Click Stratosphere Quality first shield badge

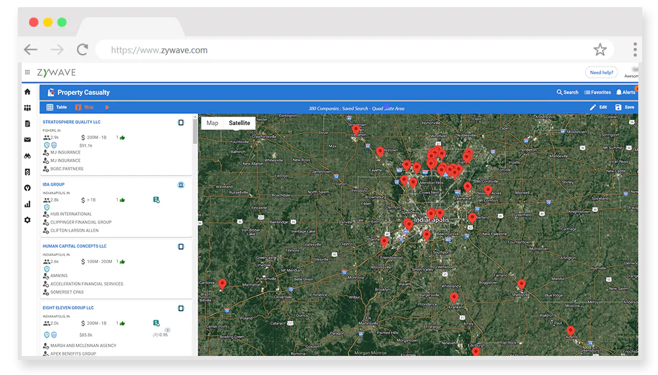click(x=47, y=145)
